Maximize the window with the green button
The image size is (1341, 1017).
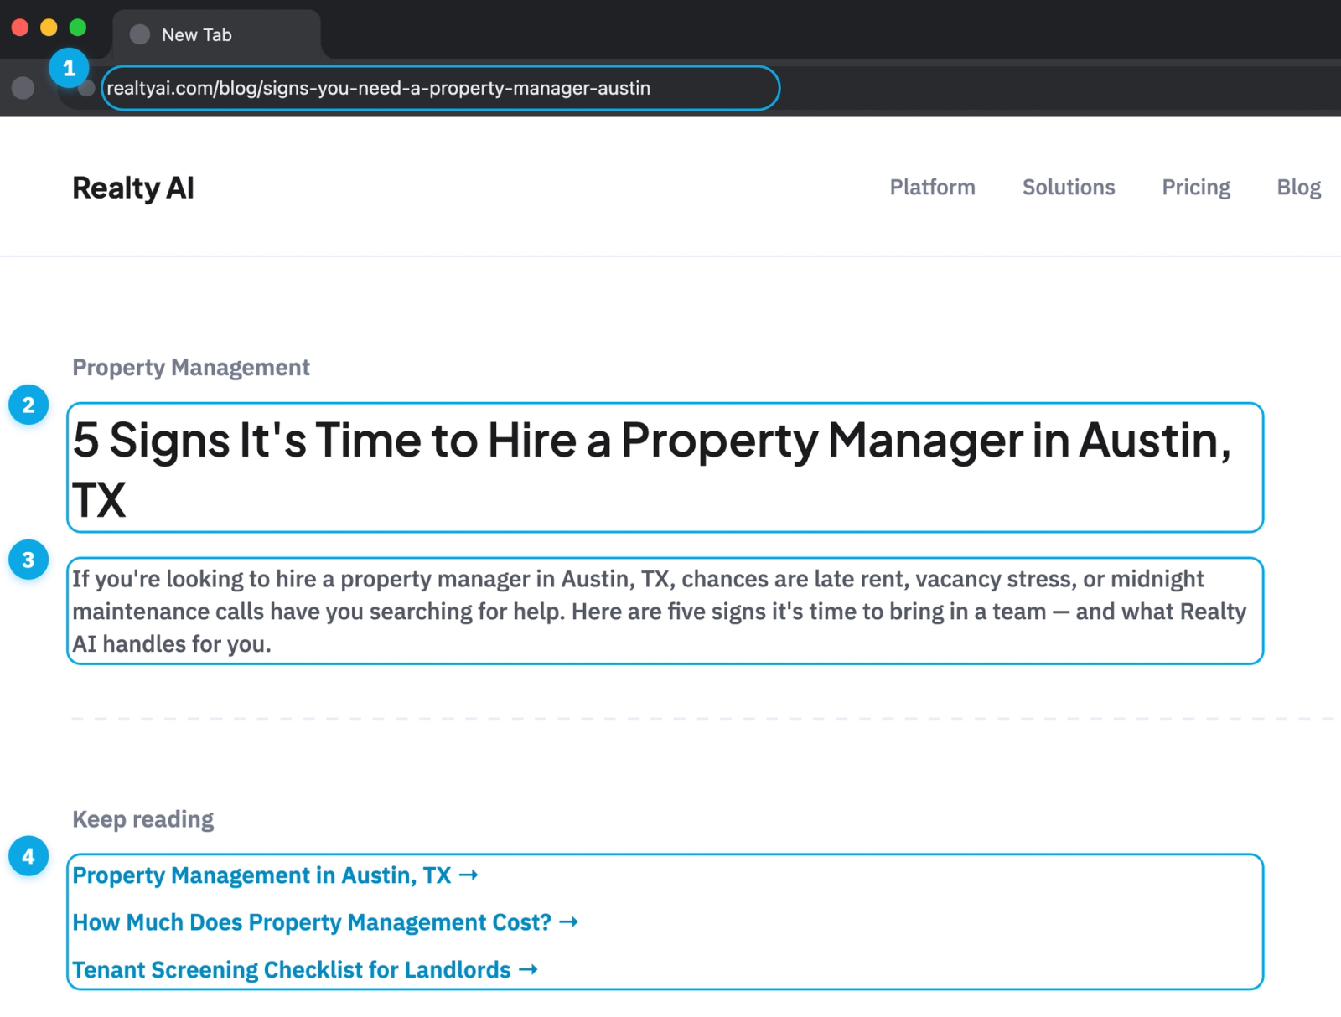(x=78, y=28)
